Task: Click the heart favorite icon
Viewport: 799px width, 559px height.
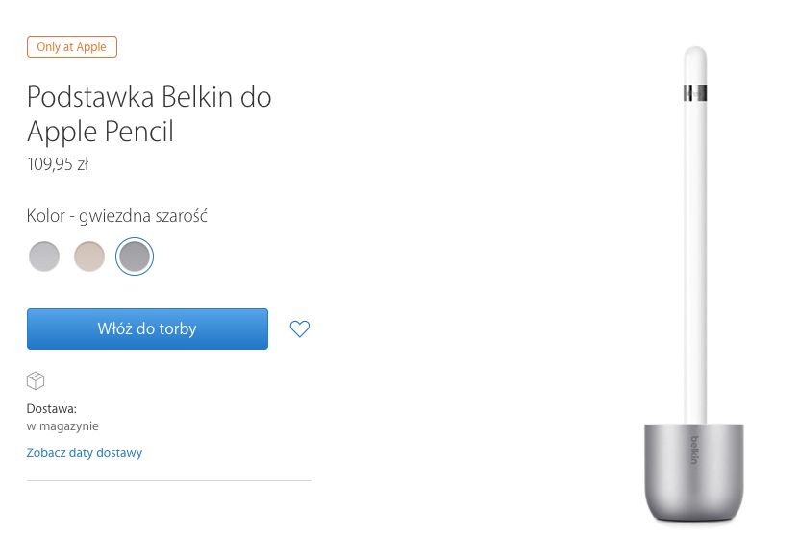Action: click(300, 329)
